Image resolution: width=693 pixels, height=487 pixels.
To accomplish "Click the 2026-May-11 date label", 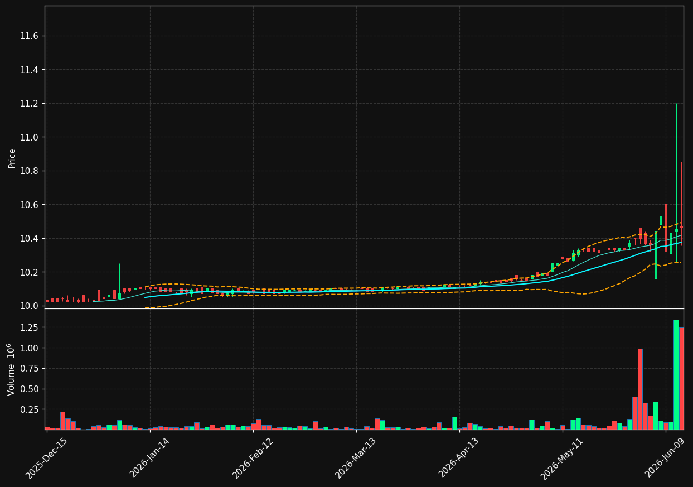I will click(x=562, y=459).
